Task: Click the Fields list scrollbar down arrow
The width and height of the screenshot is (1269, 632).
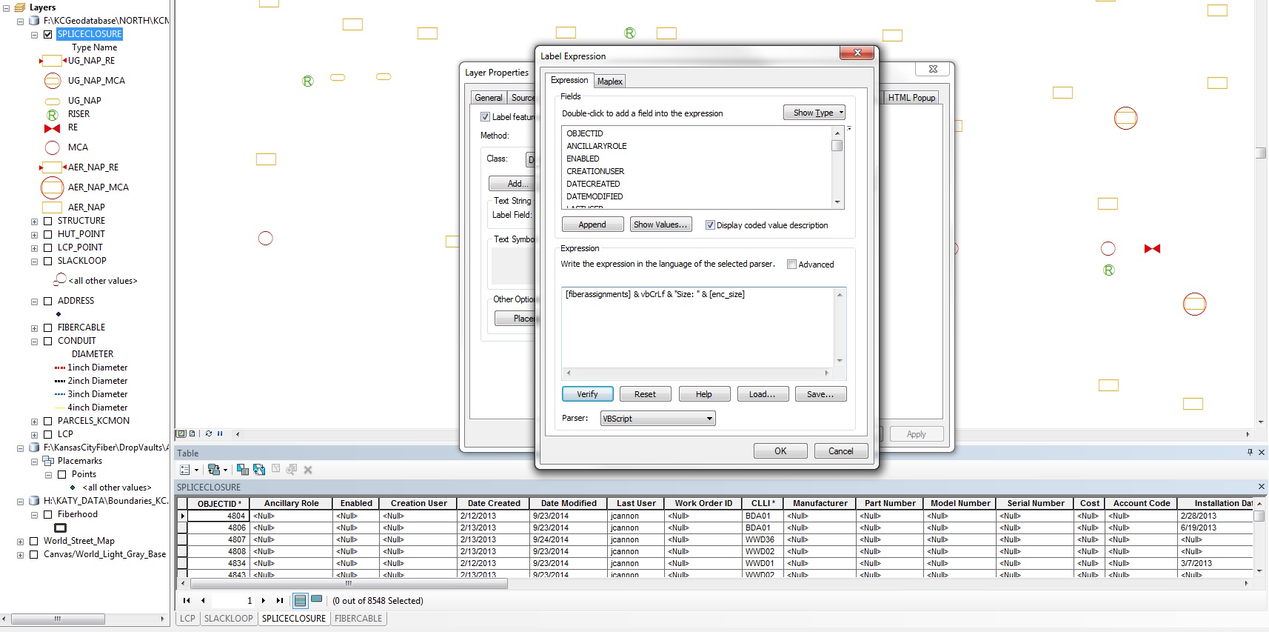Action: pos(837,202)
